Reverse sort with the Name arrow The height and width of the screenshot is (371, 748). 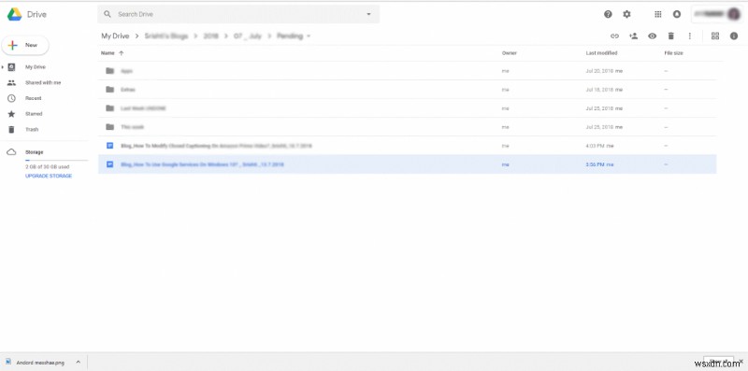point(122,53)
